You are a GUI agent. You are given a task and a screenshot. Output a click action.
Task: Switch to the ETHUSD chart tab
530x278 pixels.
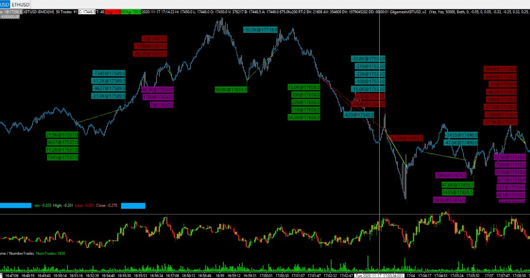21,4
